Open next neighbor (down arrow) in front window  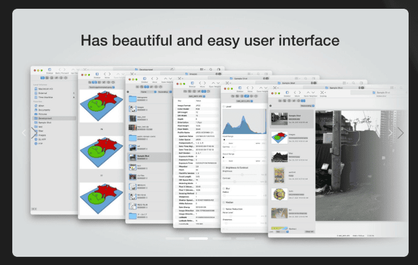313,93
